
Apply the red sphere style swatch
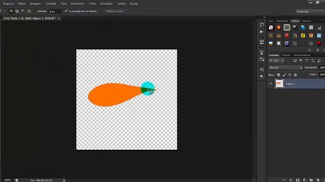click(319, 43)
